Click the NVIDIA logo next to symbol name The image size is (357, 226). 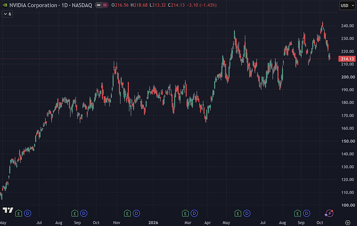coord(5,5)
